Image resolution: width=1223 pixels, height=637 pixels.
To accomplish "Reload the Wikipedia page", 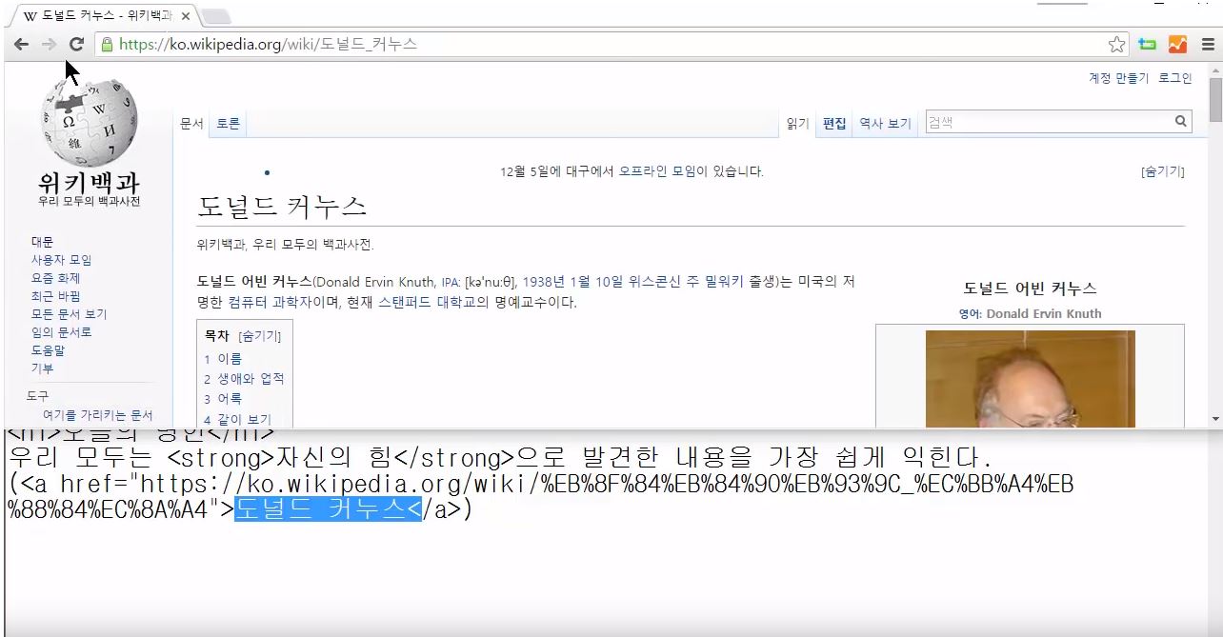I will [77, 44].
